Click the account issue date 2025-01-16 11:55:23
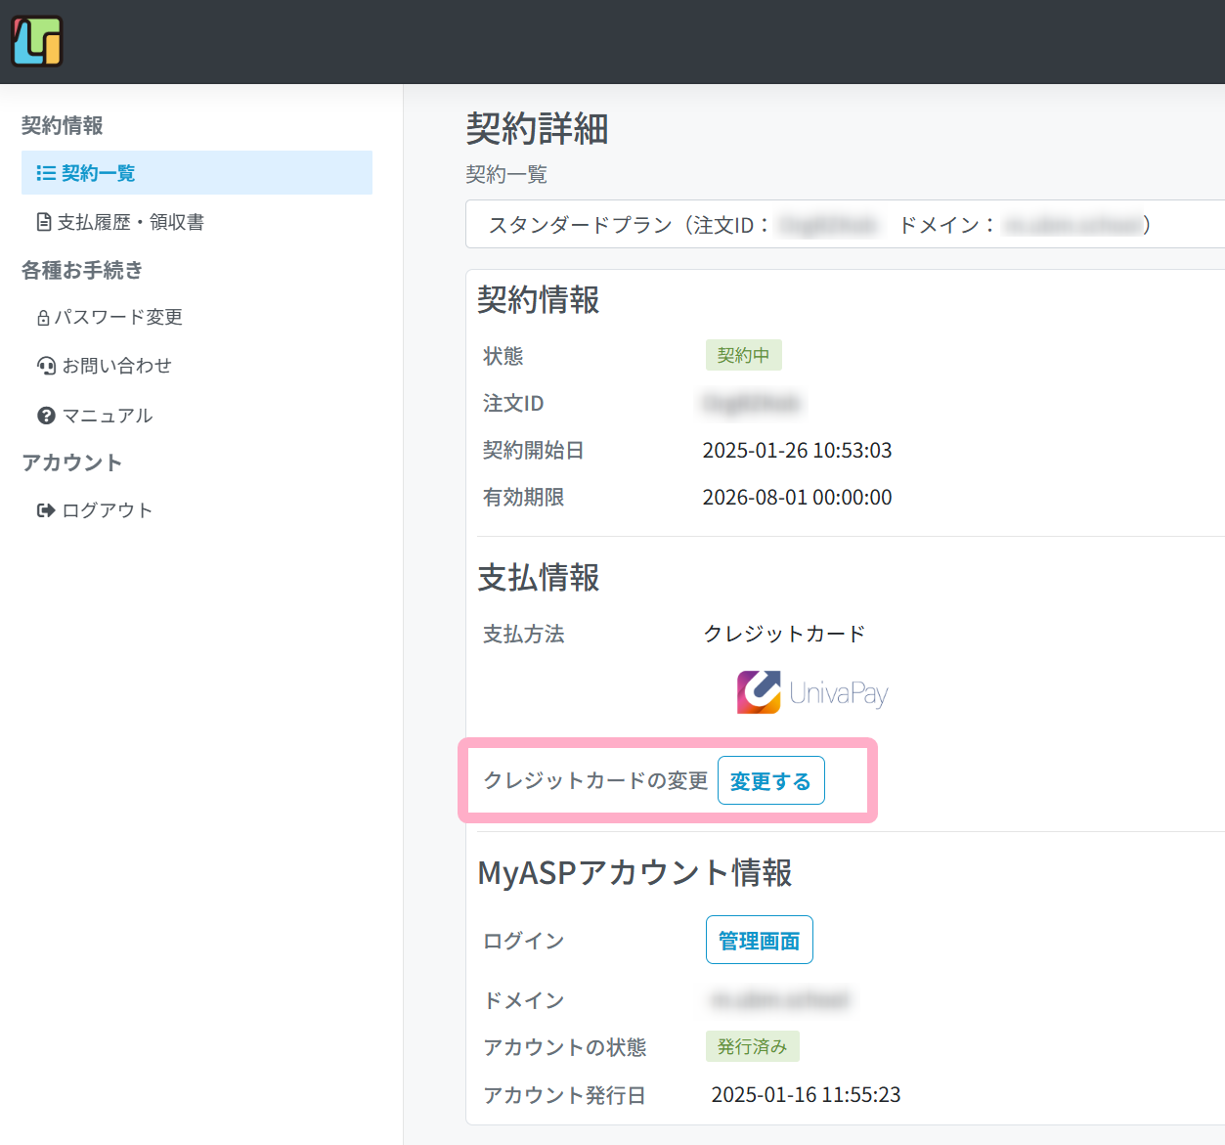The width and height of the screenshot is (1225, 1145). point(807,1095)
